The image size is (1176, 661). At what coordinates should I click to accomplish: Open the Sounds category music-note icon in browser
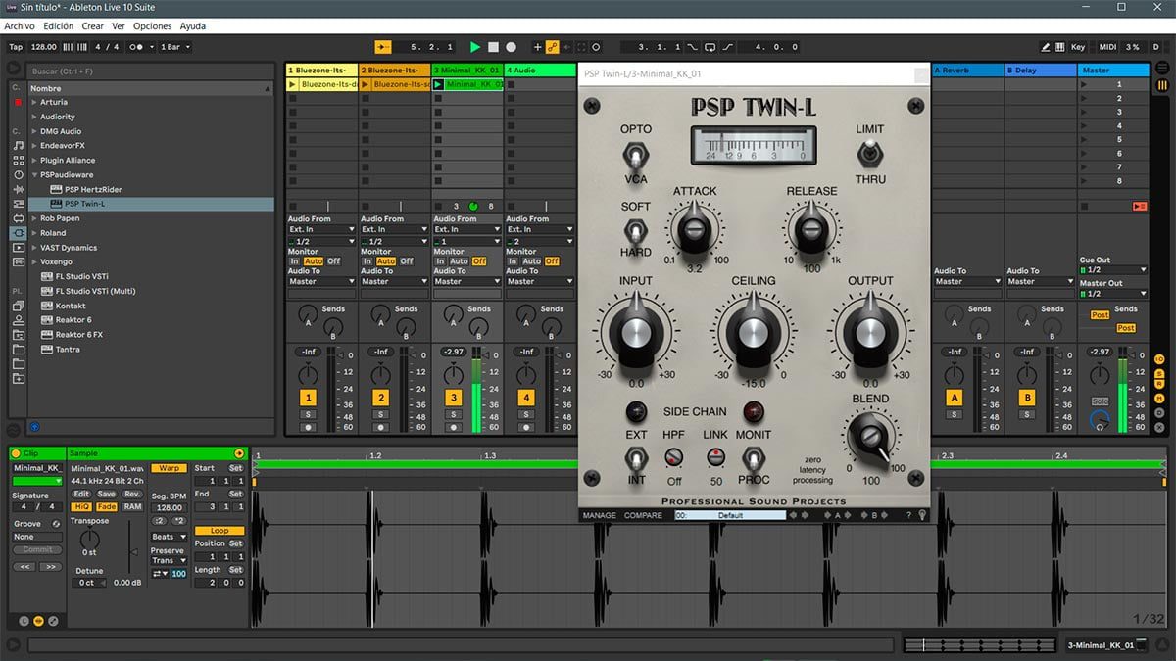(x=18, y=145)
